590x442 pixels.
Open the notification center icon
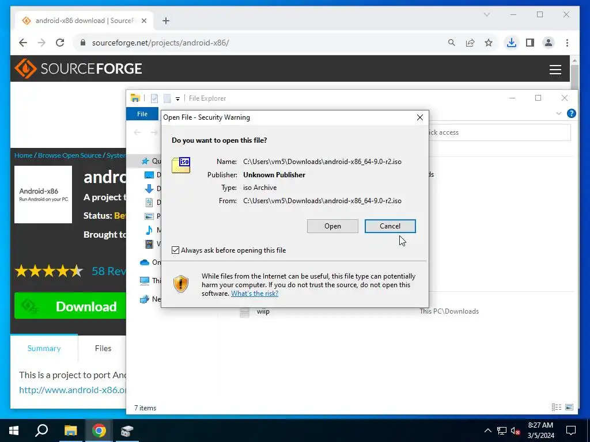pos(571,430)
